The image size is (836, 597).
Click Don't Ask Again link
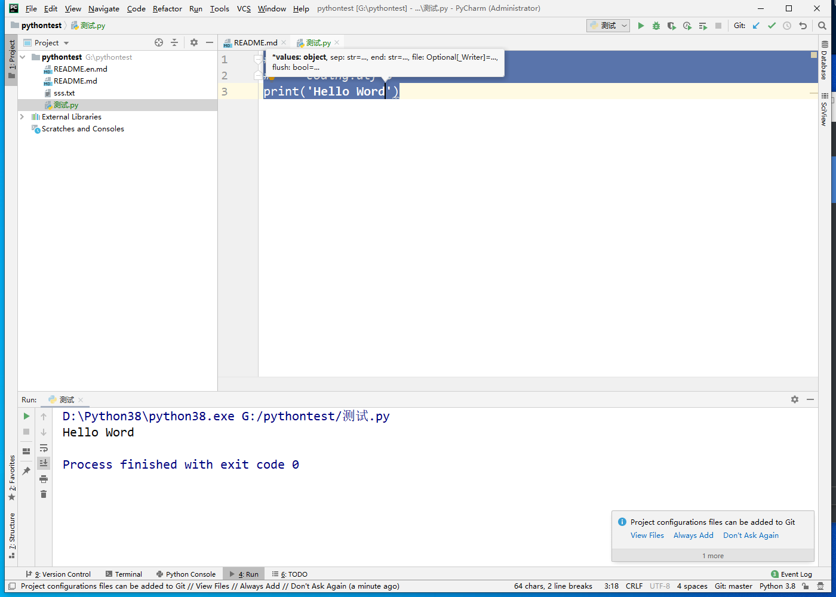pos(751,536)
